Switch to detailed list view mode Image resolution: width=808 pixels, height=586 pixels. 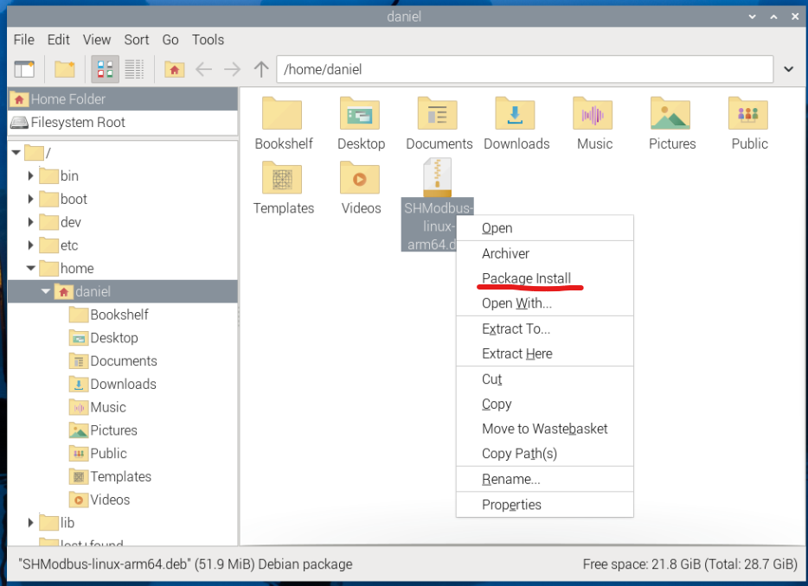tap(134, 69)
